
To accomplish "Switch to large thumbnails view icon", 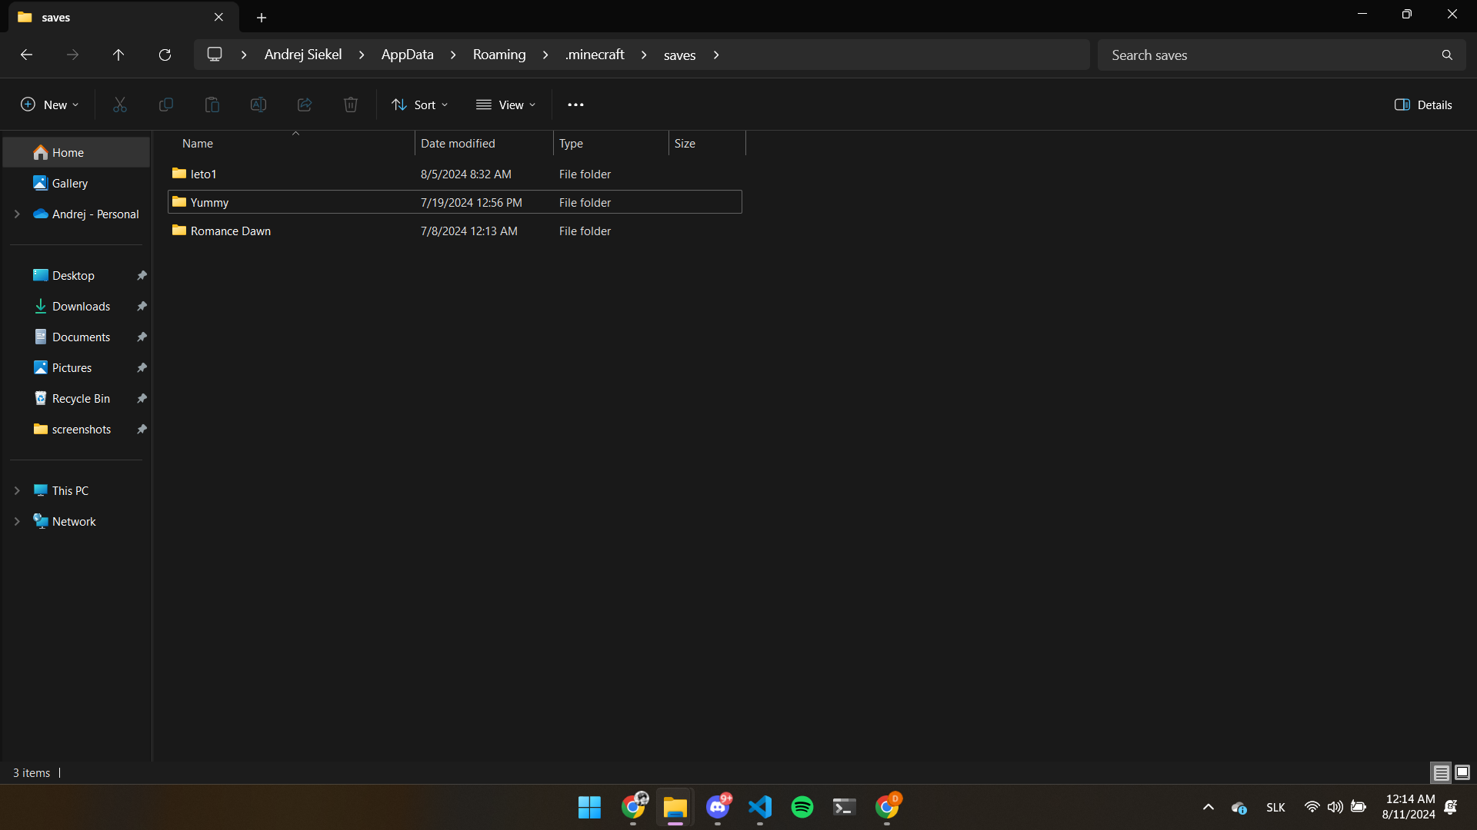I will (1462, 772).
